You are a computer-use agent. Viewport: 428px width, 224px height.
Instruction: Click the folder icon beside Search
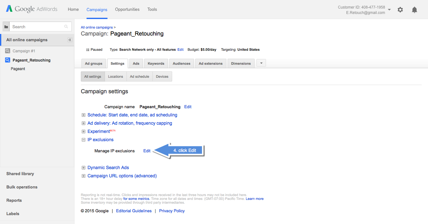click(6, 27)
